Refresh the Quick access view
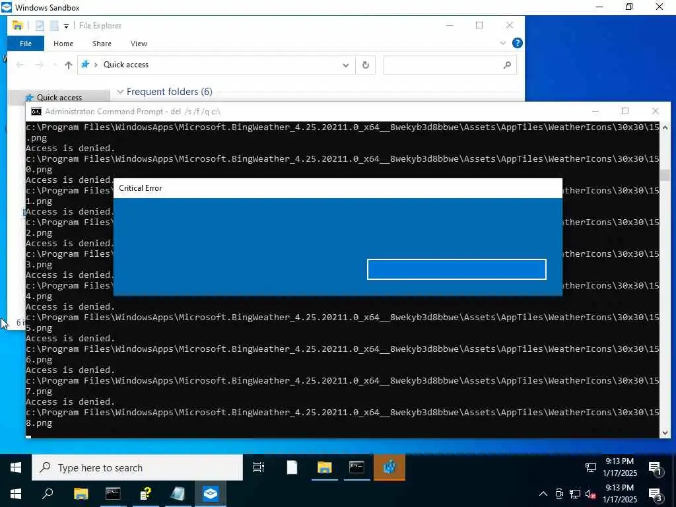This screenshot has width=676, height=507. click(x=366, y=65)
